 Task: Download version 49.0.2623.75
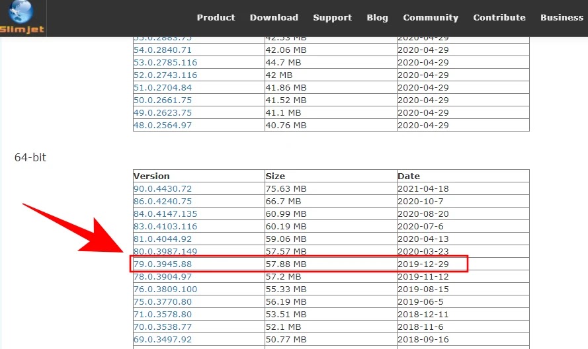[162, 113]
